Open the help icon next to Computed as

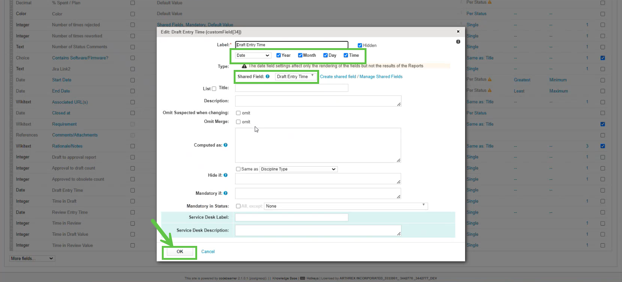226,145
